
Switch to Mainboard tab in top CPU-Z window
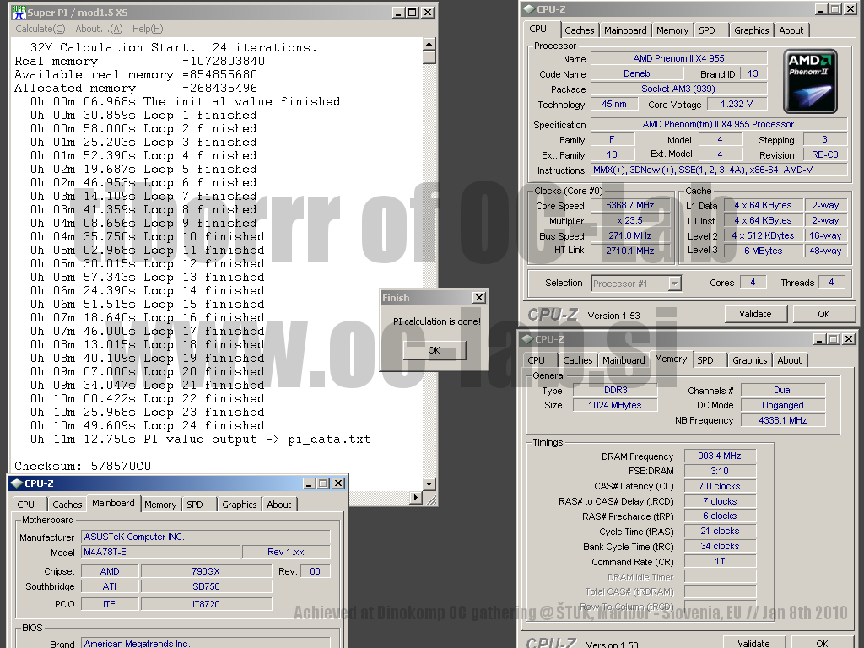(625, 30)
